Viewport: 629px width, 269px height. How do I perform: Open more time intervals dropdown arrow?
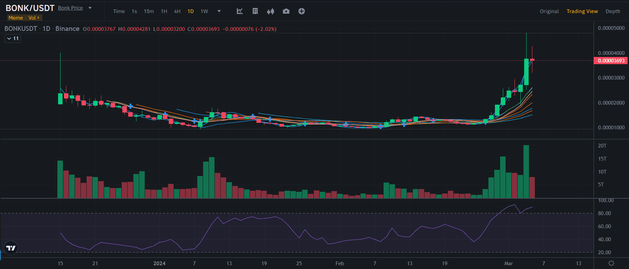click(219, 11)
